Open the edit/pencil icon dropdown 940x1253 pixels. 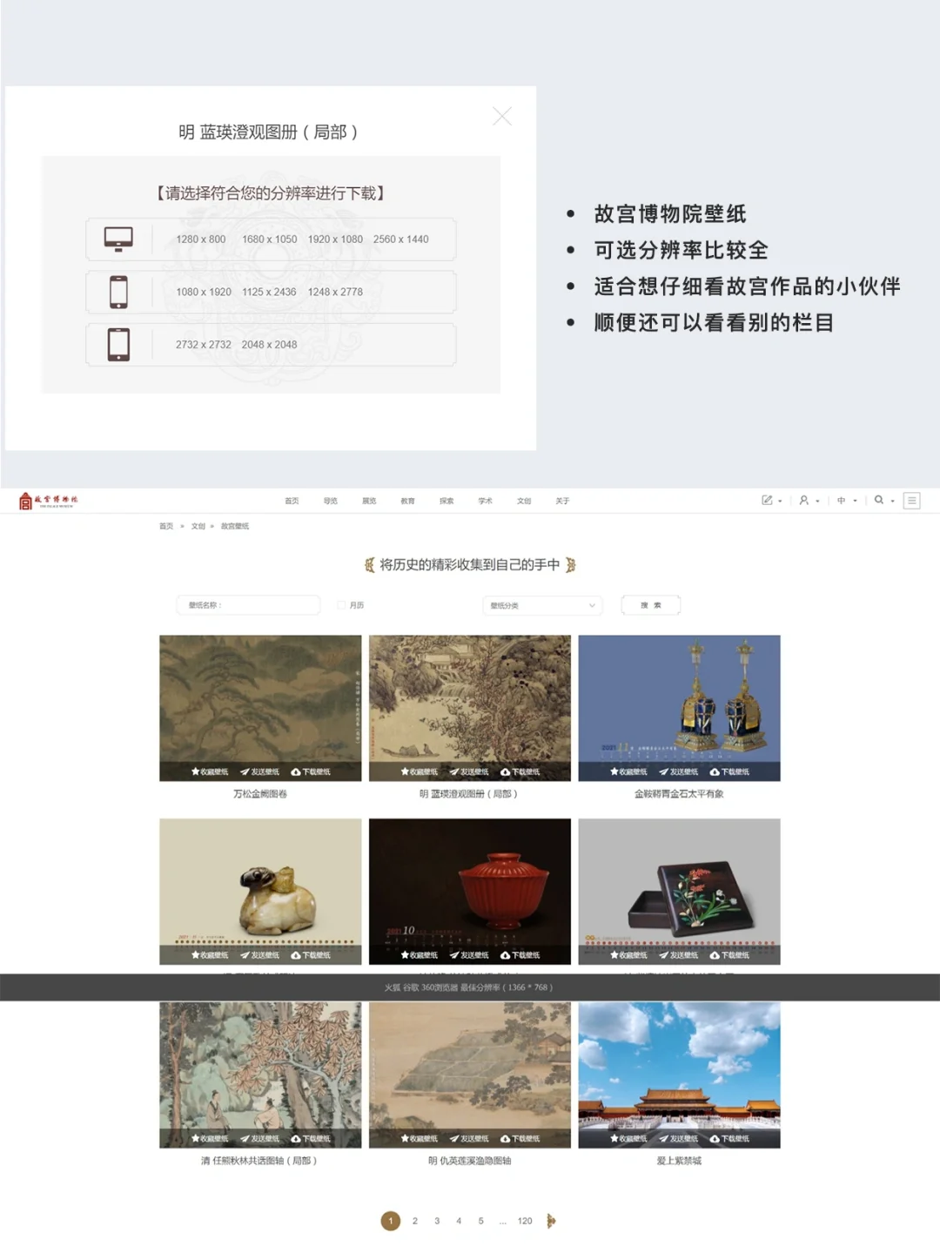771,501
